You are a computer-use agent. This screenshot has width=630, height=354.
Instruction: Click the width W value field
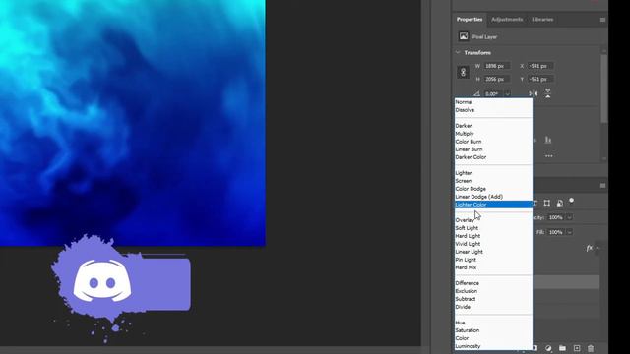[x=497, y=66]
